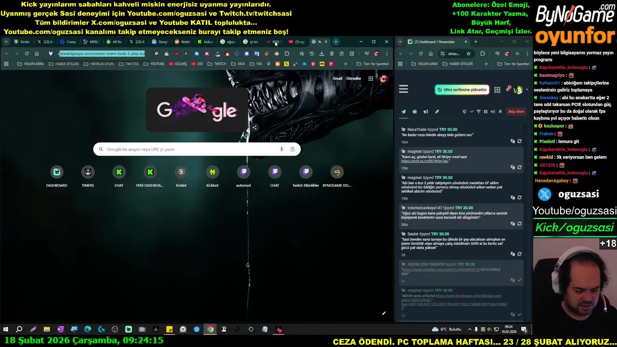Open the Google apps grid icon
Image resolution: width=617 pixels, height=347 pixels.
(x=370, y=79)
